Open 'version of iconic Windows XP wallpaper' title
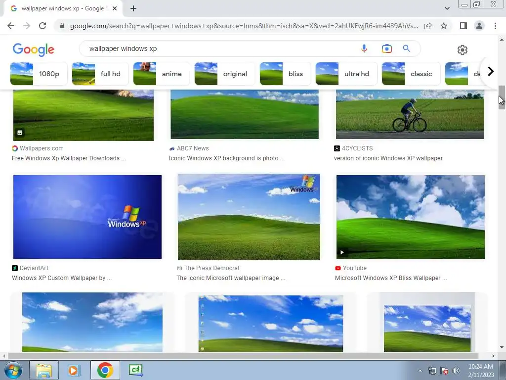 click(388, 158)
